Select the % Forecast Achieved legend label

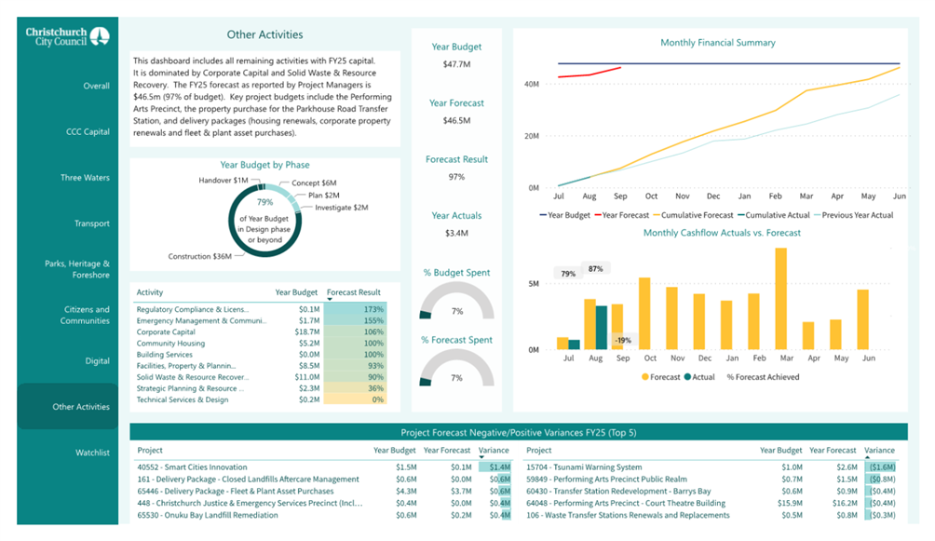pos(764,377)
